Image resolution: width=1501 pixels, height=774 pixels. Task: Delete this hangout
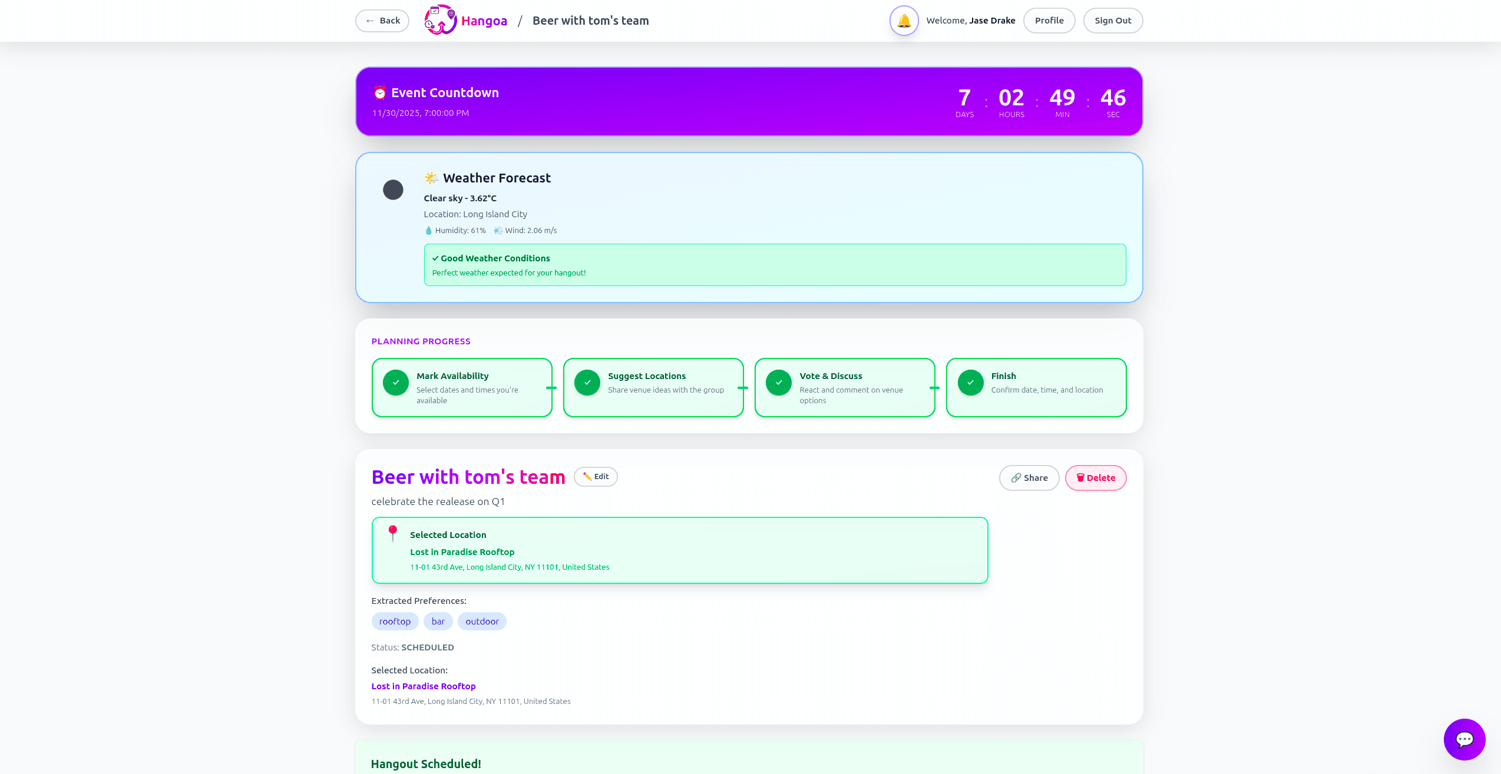point(1095,478)
